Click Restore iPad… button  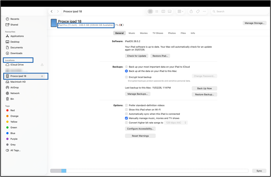tap(160, 56)
